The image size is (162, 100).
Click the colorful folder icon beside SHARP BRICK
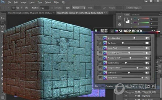117,31
